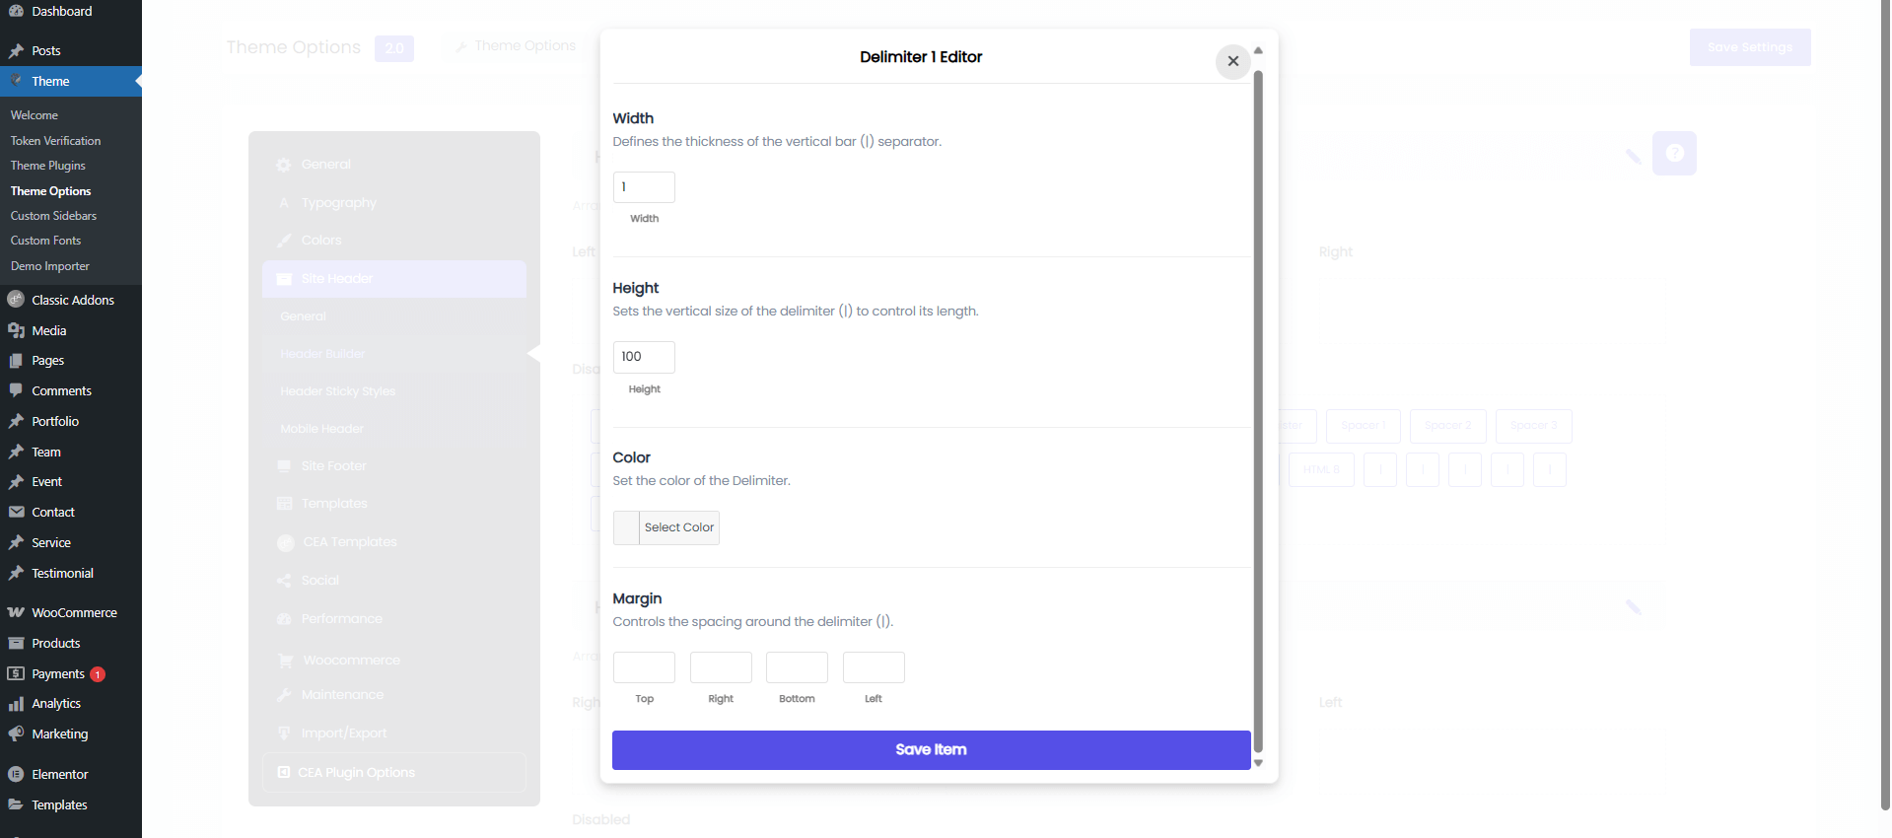1892x838 pixels.
Task: Open Marketing megaphone icon
Action: pyautogui.click(x=16, y=734)
